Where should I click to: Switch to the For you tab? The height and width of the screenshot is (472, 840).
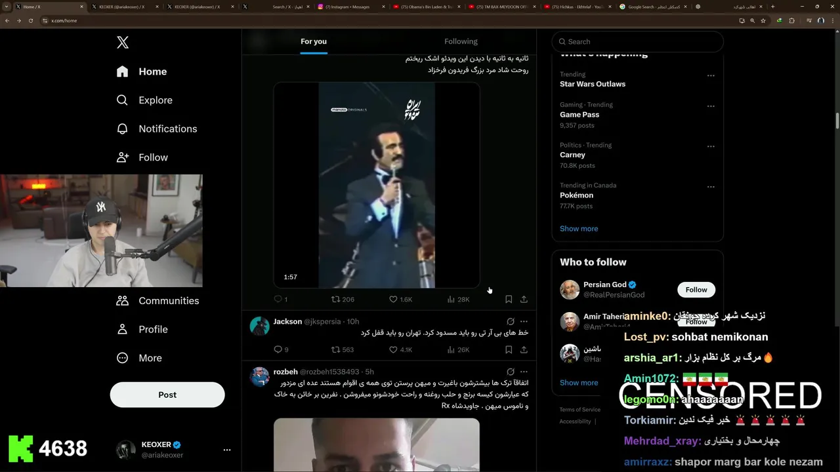pos(314,41)
